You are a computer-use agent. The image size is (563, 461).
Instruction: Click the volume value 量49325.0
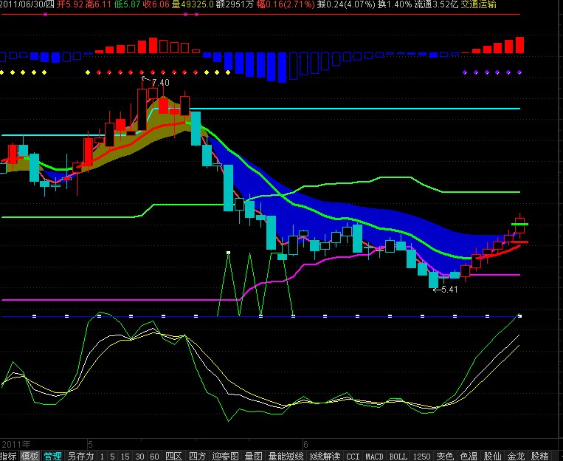193,4
